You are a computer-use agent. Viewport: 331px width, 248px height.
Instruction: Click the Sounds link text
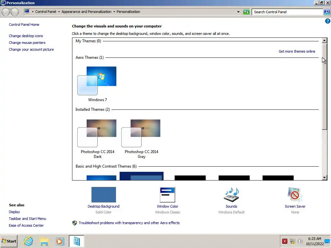click(x=231, y=206)
